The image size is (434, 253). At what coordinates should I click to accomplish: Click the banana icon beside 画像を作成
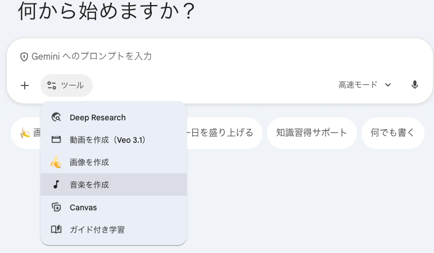(x=56, y=162)
